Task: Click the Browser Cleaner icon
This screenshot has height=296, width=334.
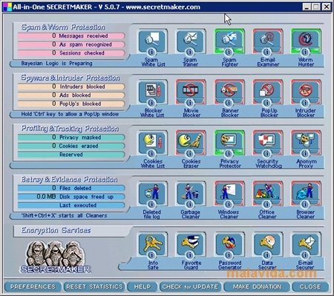Action: point(306,193)
